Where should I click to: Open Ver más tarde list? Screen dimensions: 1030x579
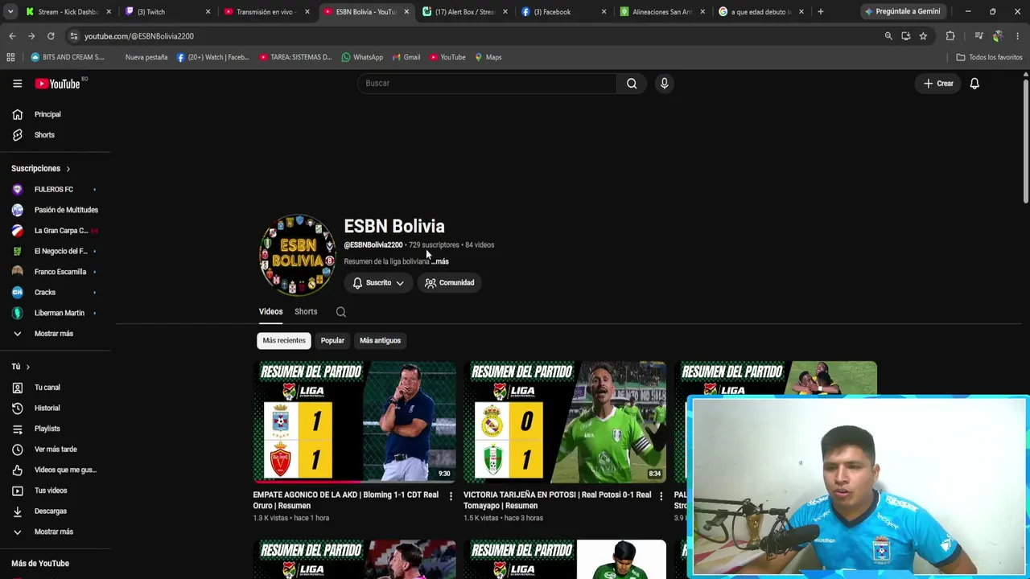55,450
